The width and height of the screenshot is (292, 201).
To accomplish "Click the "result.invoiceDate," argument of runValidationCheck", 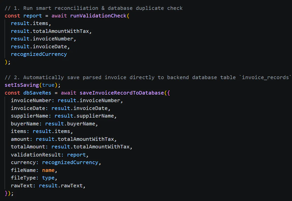I will [40, 47].
